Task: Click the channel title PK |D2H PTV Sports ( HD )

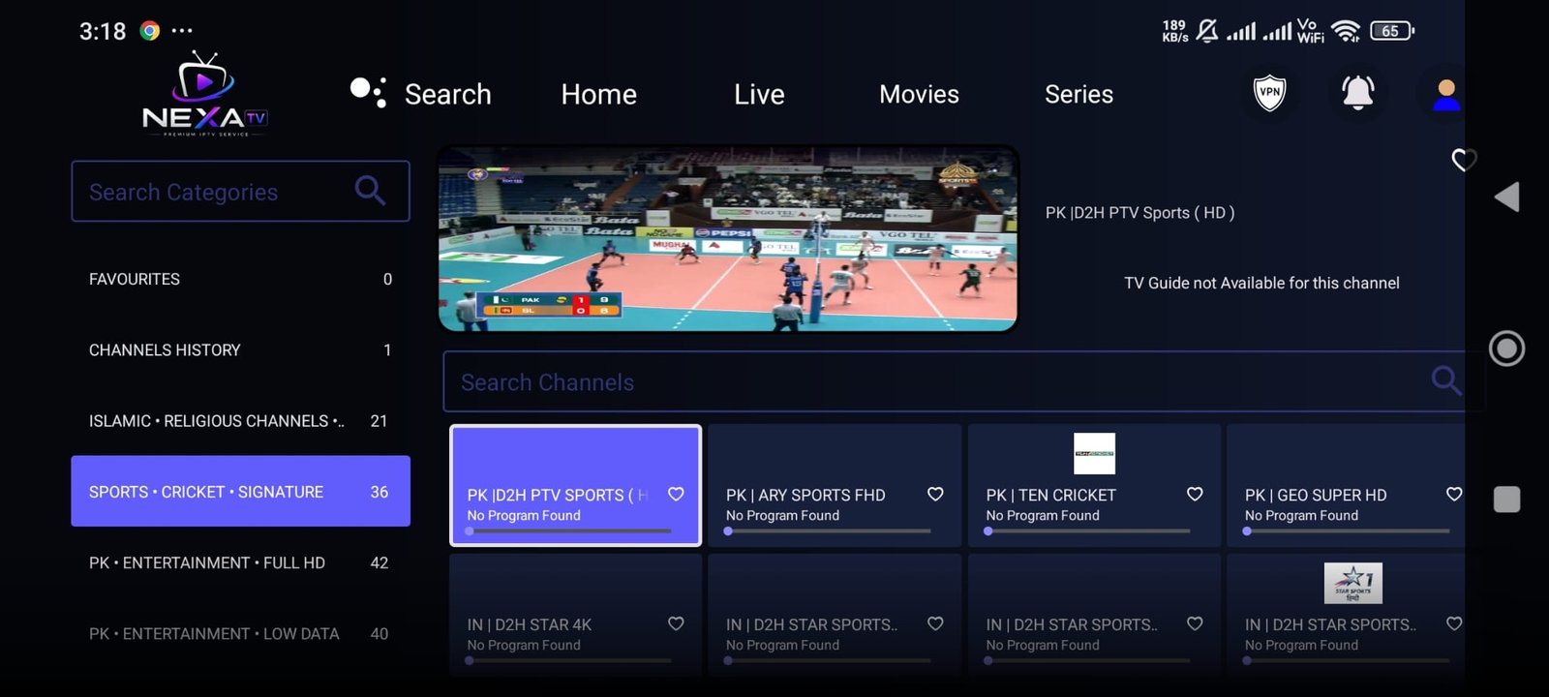Action: pyautogui.click(x=1139, y=213)
